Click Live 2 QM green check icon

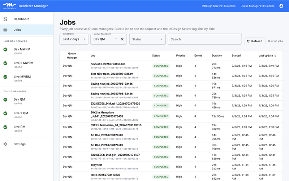coord(5,113)
